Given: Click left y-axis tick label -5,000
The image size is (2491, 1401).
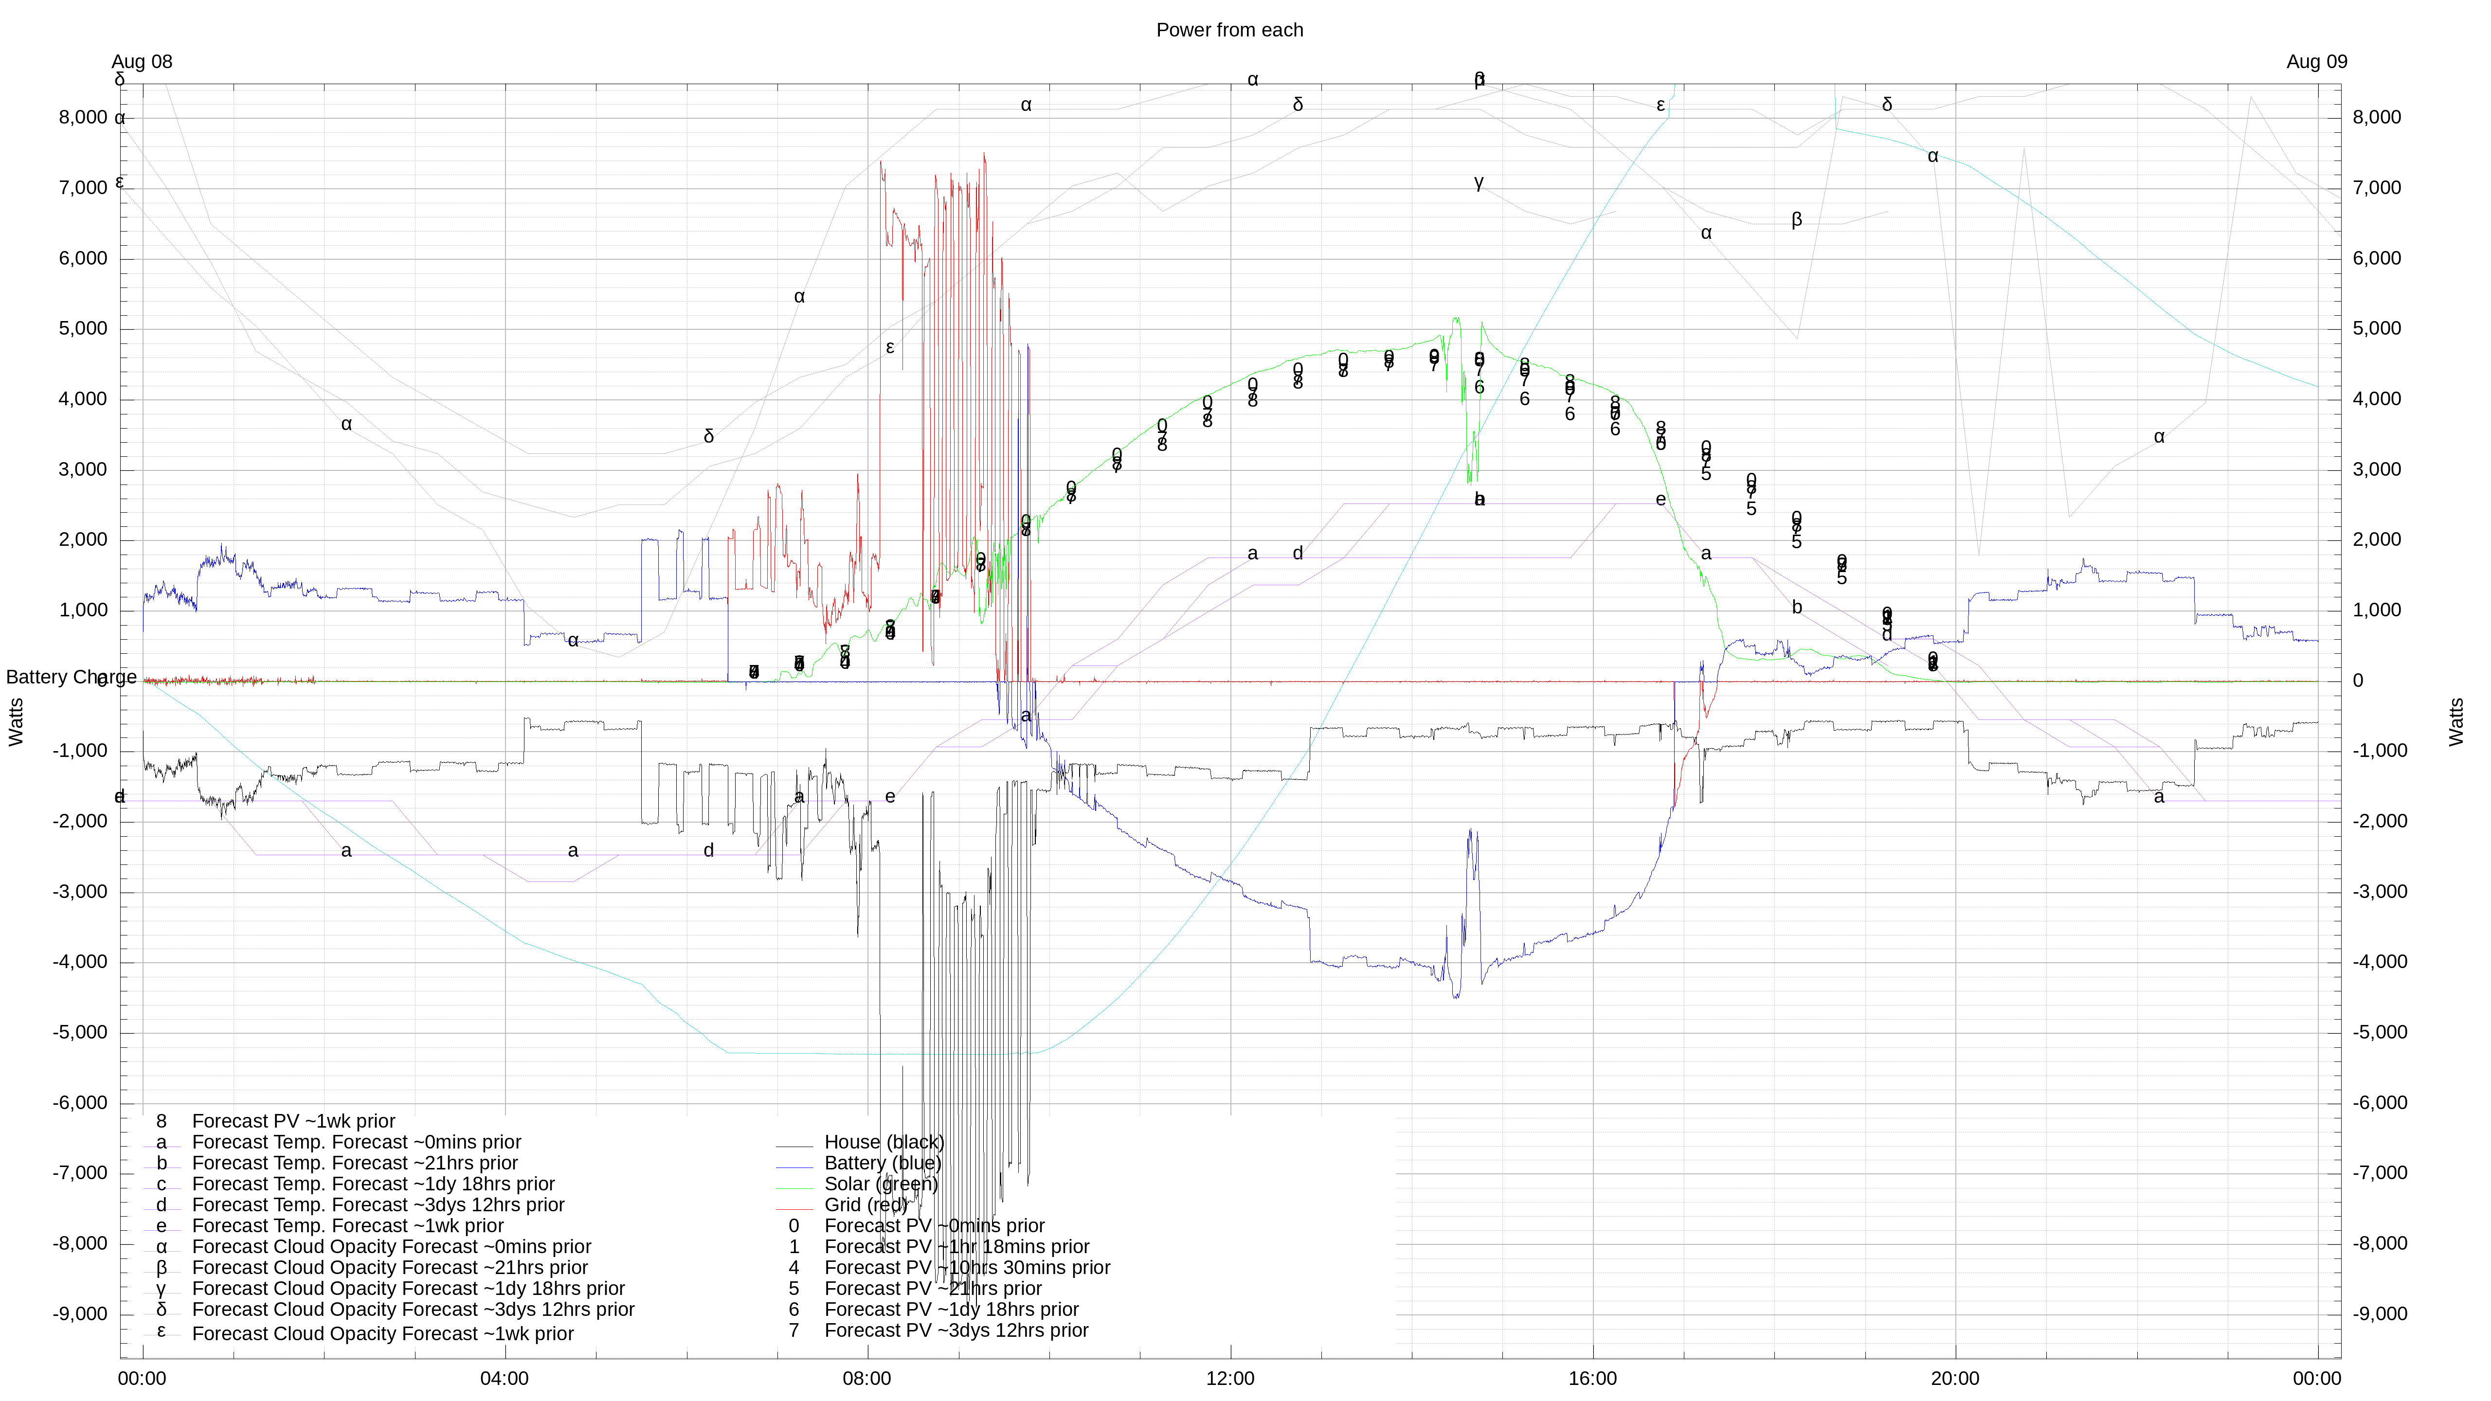Looking at the screenshot, I should 80,1033.
